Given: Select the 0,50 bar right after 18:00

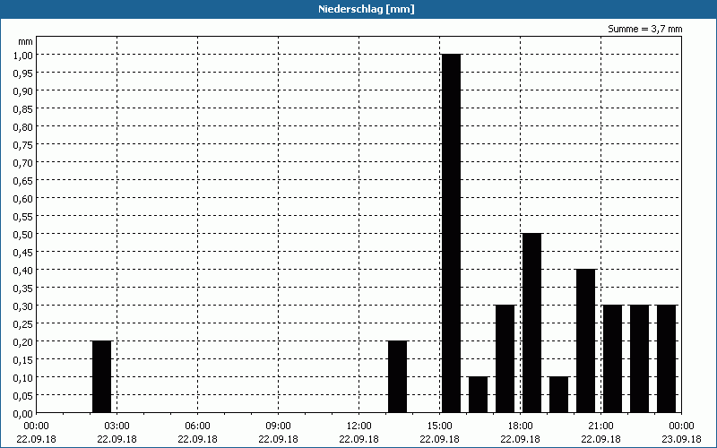Looking at the screenshot, I should pyautogui.click(x=531, y=323).
